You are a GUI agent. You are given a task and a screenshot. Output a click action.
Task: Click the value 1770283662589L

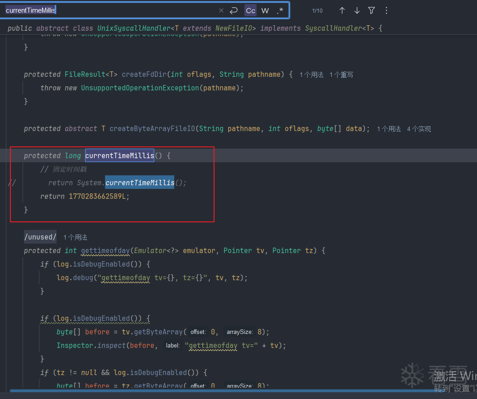(x=97, y=197)
